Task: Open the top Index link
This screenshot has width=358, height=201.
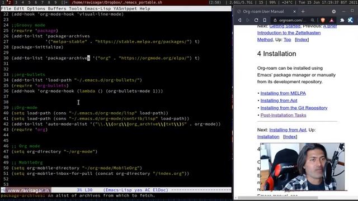Action: pyautogui.click(x=302, y=40)
